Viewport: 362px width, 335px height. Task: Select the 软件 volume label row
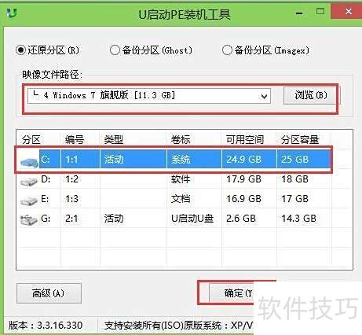181,179
